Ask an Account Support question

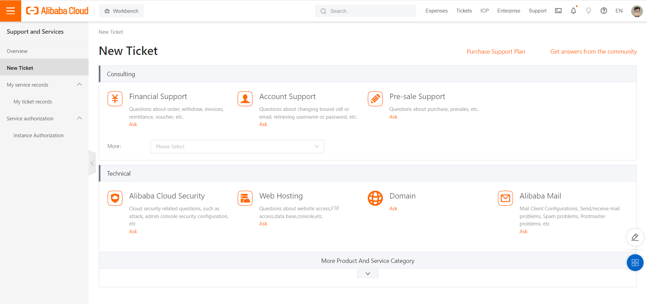(x=263, y=124)
